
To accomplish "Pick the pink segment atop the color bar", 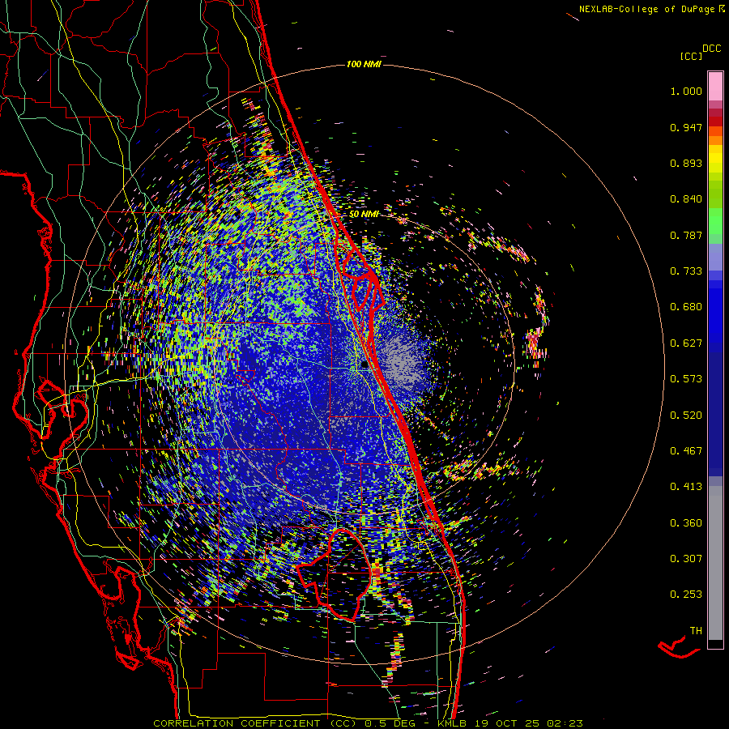I will 715,86.
